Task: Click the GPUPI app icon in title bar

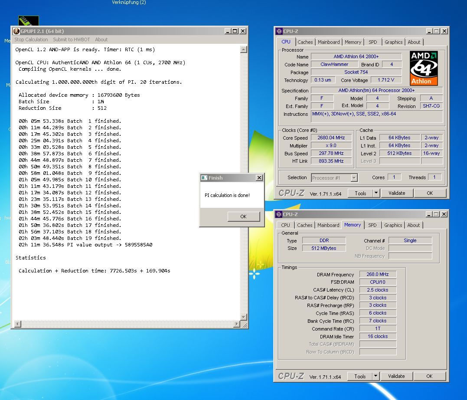Action: [x=16, y=31]
